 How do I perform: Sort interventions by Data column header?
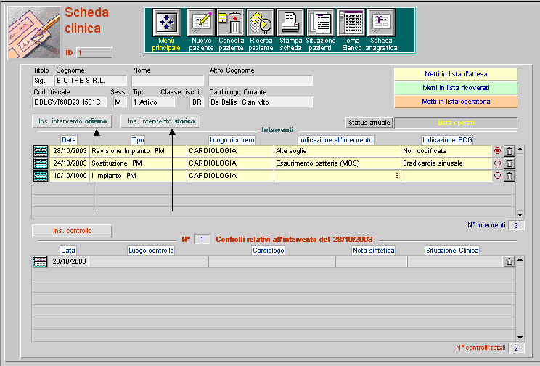68,140
